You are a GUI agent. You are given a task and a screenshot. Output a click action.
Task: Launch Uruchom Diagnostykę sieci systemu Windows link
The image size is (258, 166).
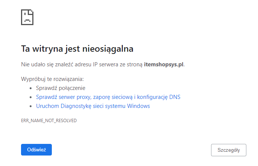pos(93,106)
